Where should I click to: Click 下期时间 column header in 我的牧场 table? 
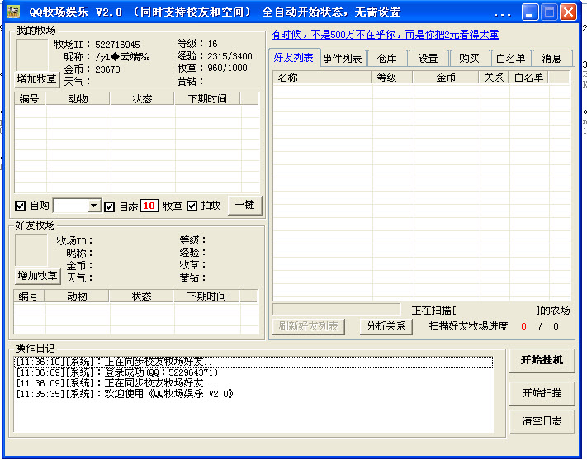(207, 99)
